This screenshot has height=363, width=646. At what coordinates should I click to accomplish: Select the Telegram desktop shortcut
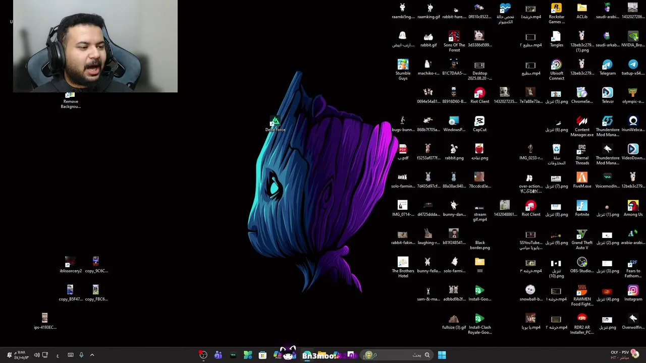[x=607, y=68]
